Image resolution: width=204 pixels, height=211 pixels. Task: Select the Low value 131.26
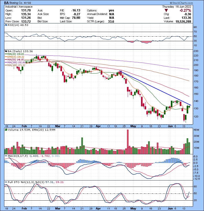coord(26,18)
